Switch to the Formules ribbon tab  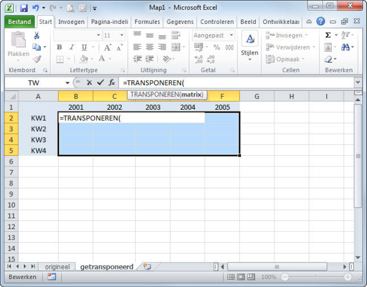click(x=147, y=22)
